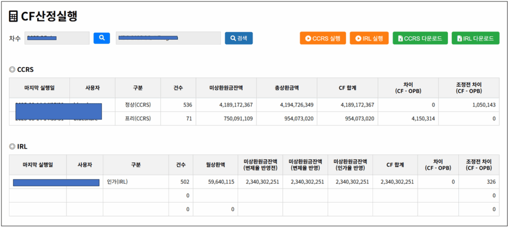This screenshot has width=508, height=227.
Task: Select the 정상(CCRS) row cell
Action: [x=138, y=105]
